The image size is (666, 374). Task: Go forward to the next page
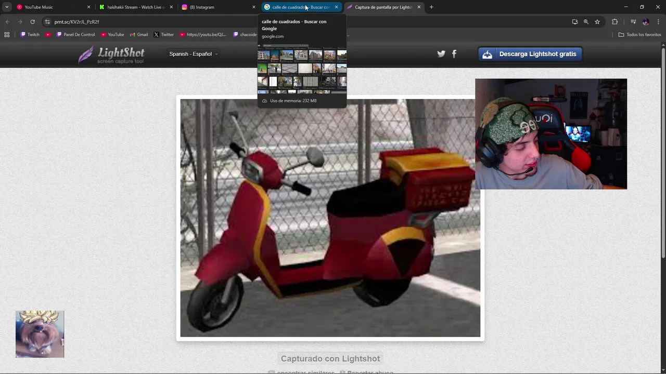tap(20, 22)
